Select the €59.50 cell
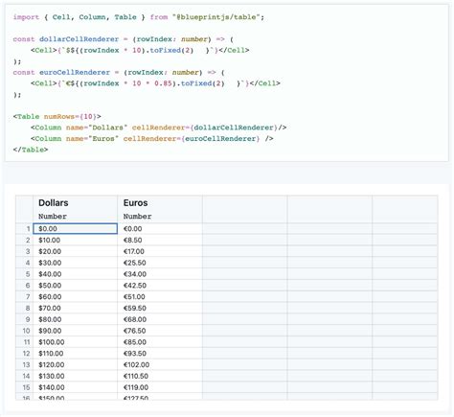Viewport: 454px width, 417px height. [160, 308]
